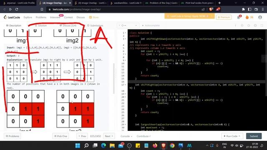This screenshot has height=150, width=267.
Task: Reset code to default with undo icon
Action: (249, 25)
